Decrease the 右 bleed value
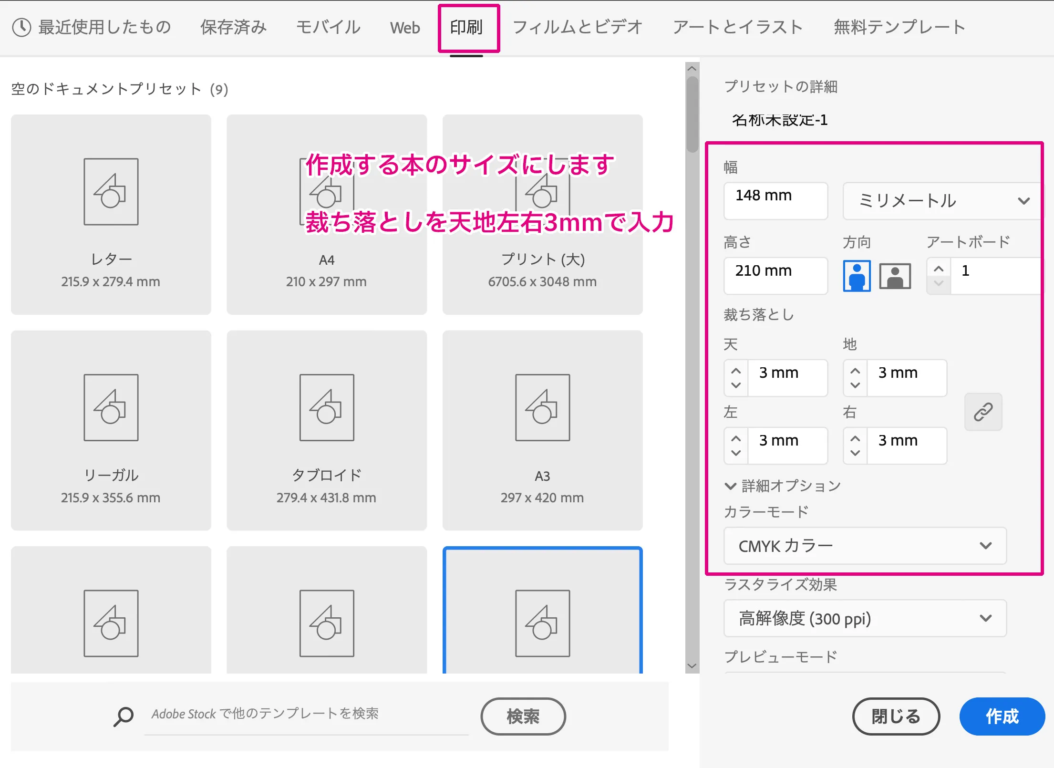The width and height of the screenshot is (1054, 768). 855,453
